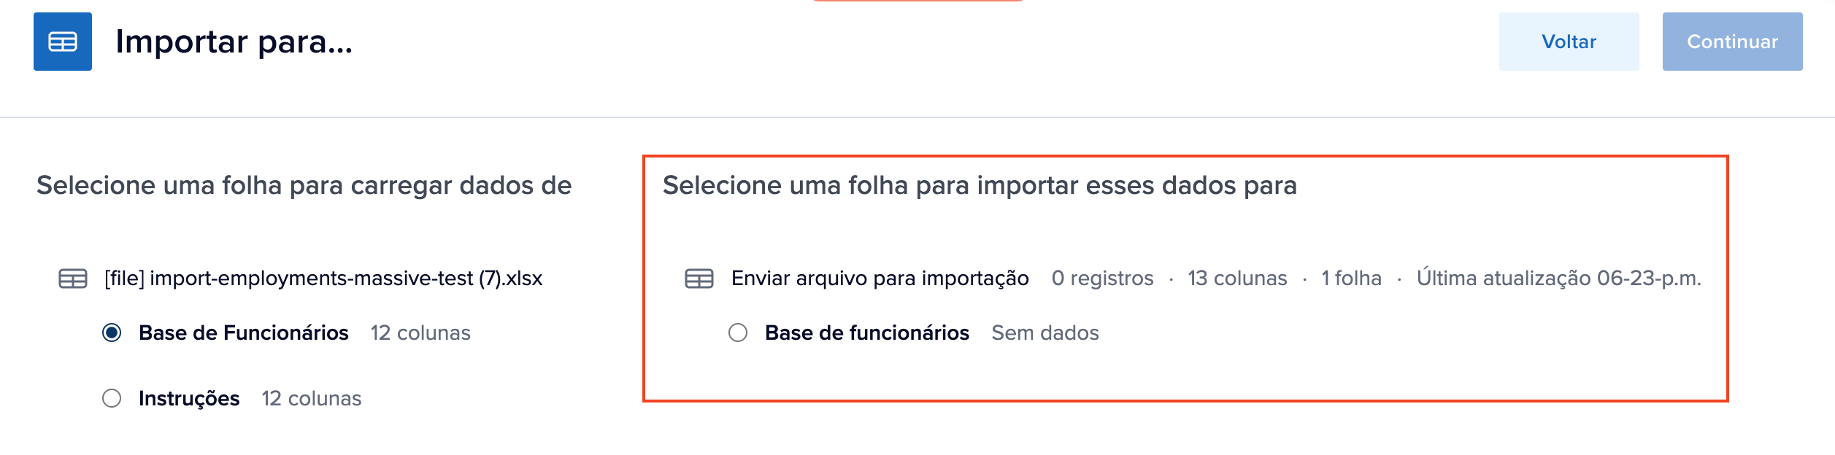
Task: Click the Última atualização 06-23-p.m. text
Action: point(1558,279)
